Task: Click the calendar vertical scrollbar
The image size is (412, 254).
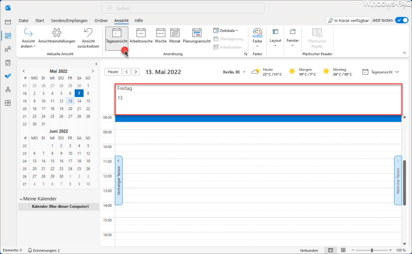Action: (404, 182)
